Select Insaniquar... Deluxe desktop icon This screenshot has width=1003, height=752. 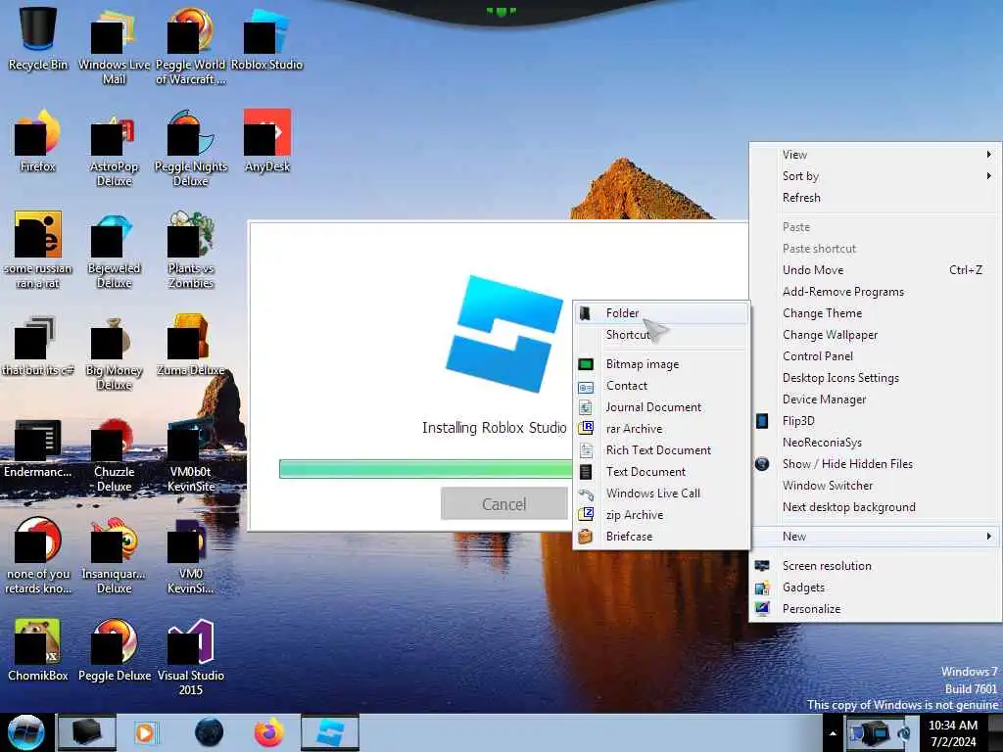coord(114,555)
